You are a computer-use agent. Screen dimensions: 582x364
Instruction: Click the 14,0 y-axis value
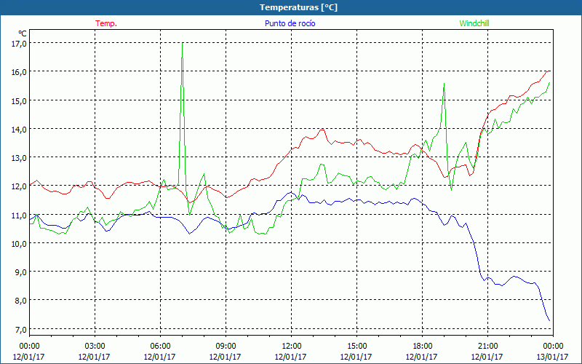20,130
